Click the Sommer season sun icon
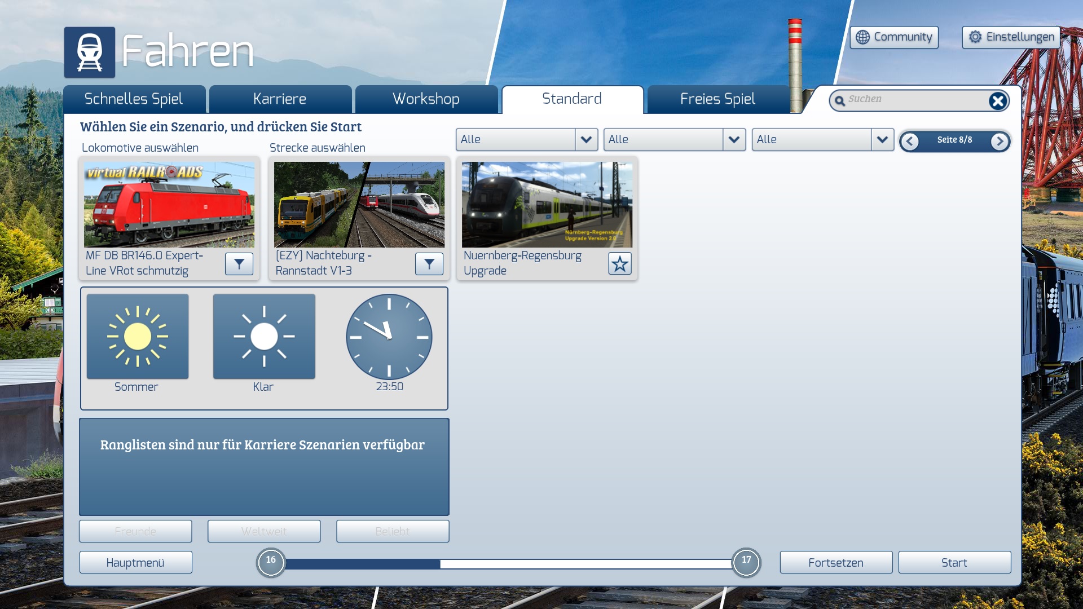This screenshot has height=609, width=1083. (x=138, y=337)
